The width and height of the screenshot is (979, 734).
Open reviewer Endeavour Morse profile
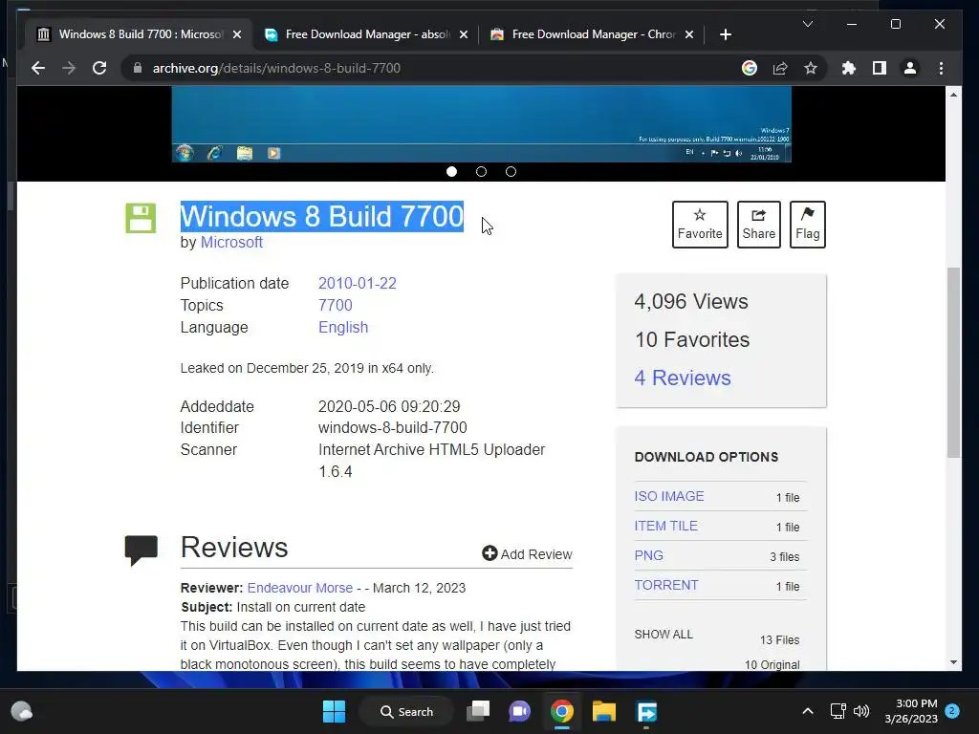tap(299, 588)
